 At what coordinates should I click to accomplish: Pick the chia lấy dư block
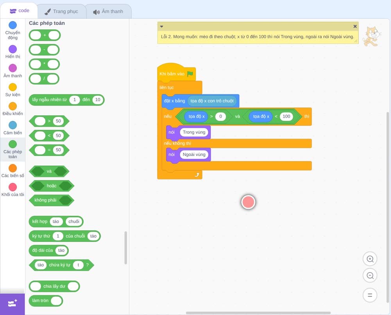[x=54, y=286]
